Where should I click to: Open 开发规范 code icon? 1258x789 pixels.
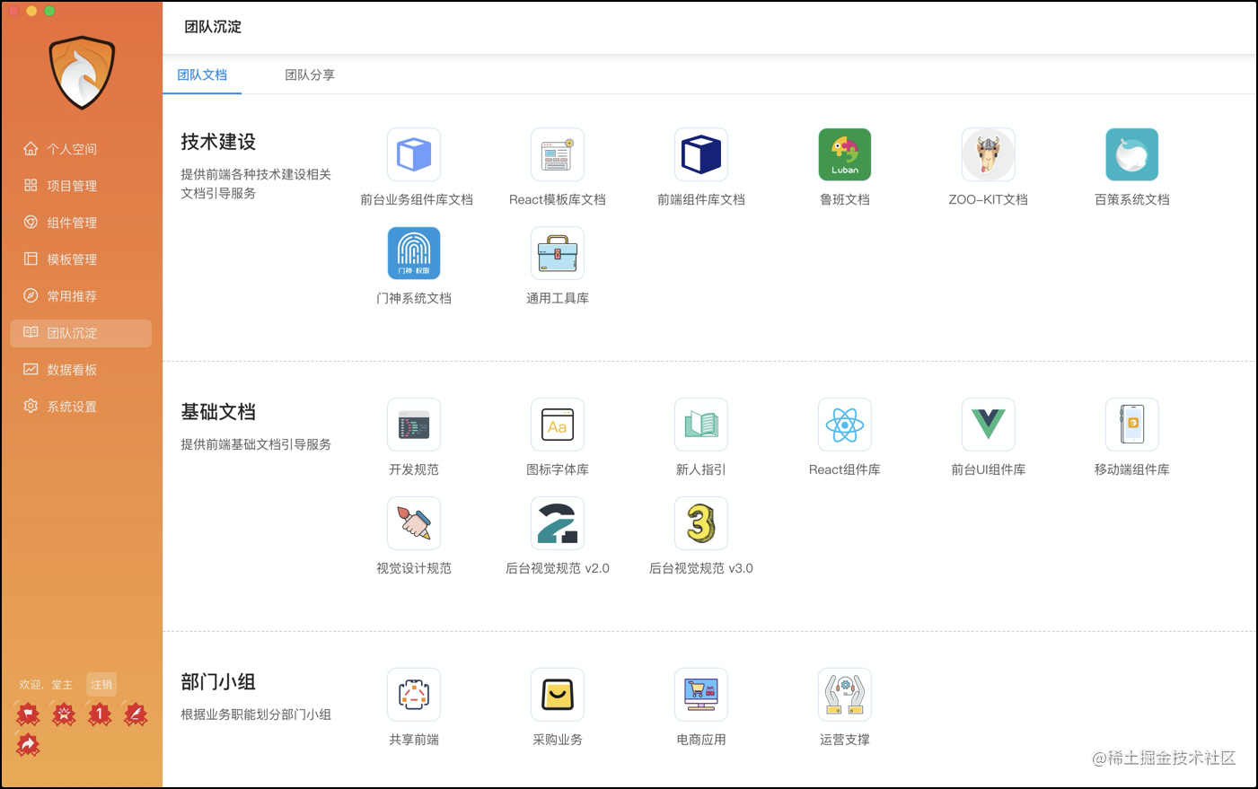tap(414, 425)
